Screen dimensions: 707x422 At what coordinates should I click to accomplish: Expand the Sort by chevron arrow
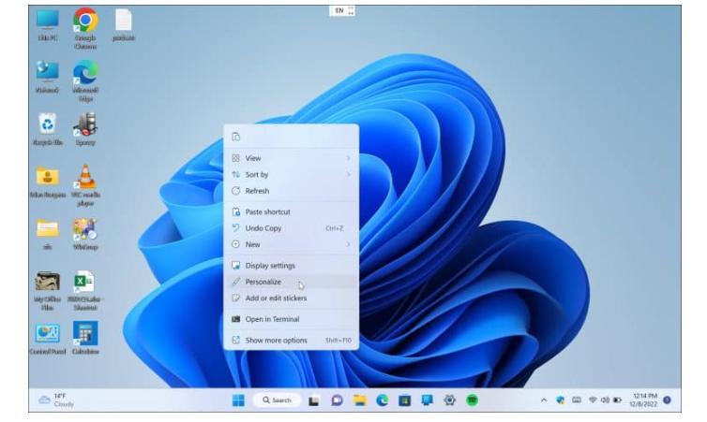[348, 175]
